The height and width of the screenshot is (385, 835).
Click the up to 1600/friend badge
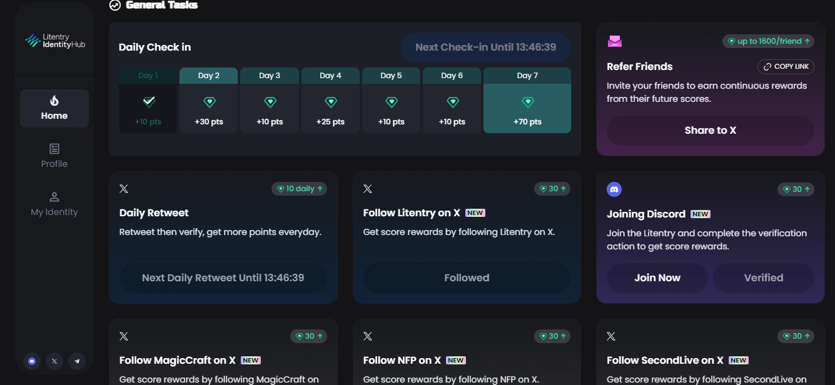769,41
